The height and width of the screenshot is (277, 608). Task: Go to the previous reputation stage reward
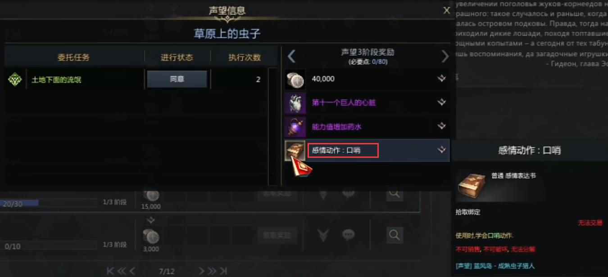(x=291, y=56)
